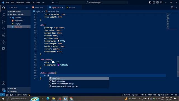Collapse the Book List Project folder

19,14
